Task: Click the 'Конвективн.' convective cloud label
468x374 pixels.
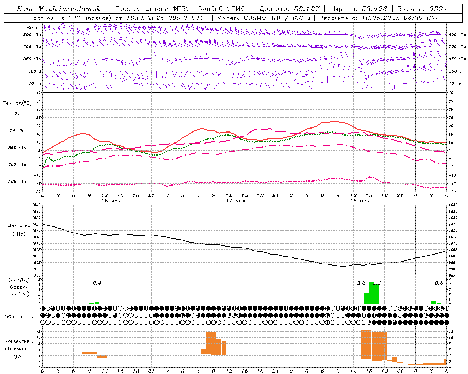Action: click(19, 341)
